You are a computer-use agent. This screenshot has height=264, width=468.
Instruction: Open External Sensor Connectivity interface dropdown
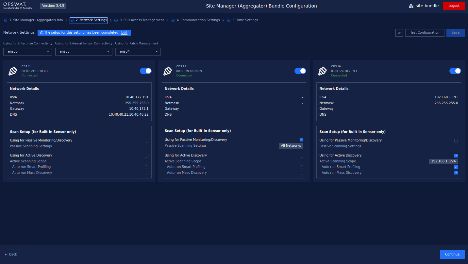84,52
